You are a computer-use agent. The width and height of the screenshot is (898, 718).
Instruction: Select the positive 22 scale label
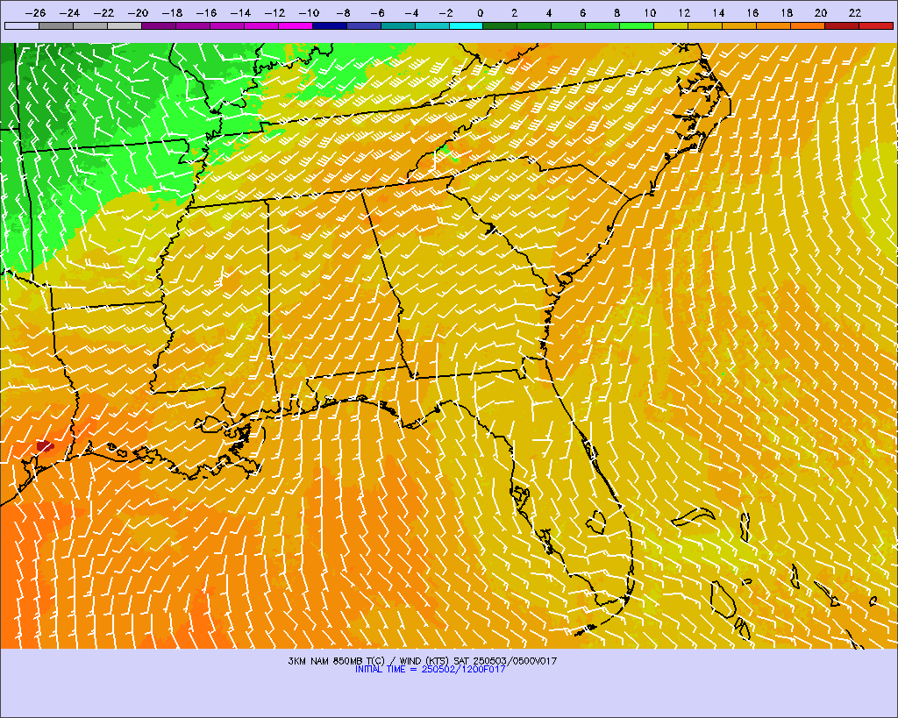pos(855,12)
